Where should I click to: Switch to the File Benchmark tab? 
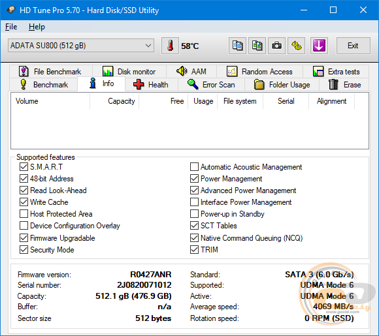(50, 72)
